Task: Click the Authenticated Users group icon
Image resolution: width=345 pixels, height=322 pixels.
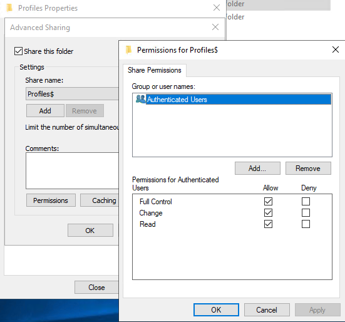Action: (141, 99)
